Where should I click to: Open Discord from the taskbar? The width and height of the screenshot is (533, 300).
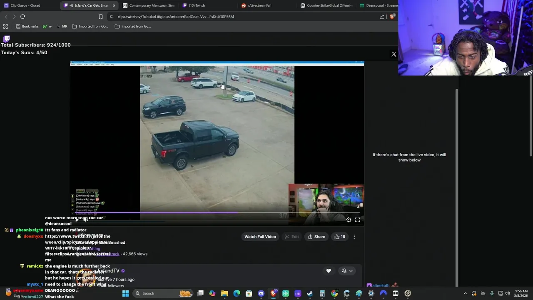(261, 293)
